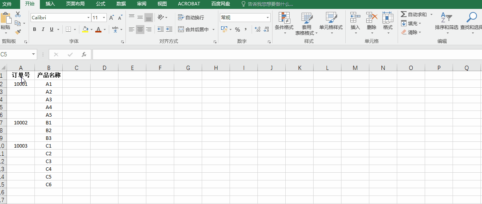Set bottom vertical alignment

coord(149,17)
